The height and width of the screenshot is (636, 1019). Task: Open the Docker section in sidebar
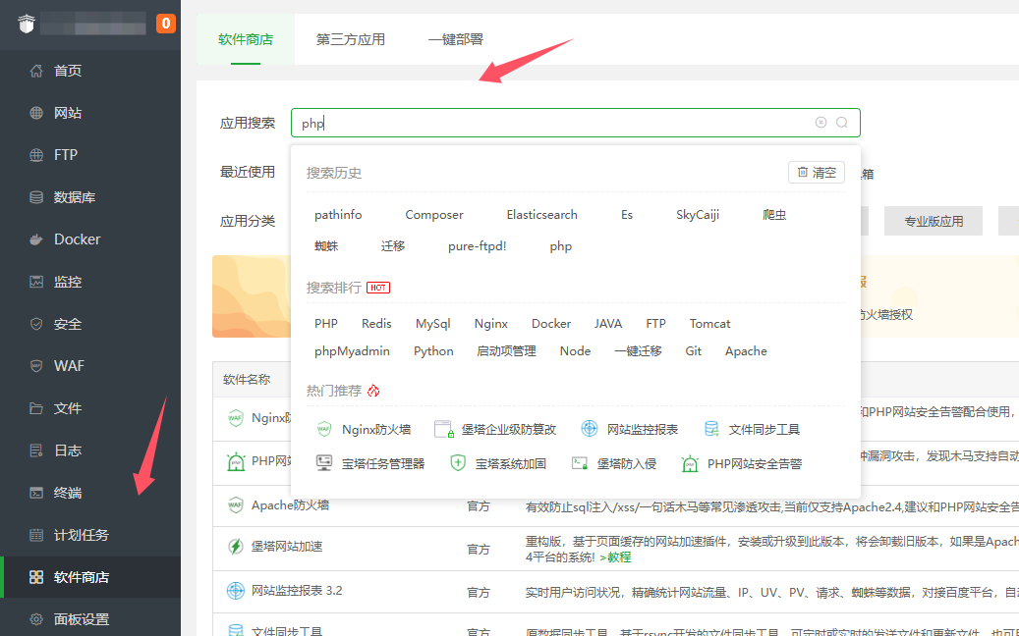77,239
